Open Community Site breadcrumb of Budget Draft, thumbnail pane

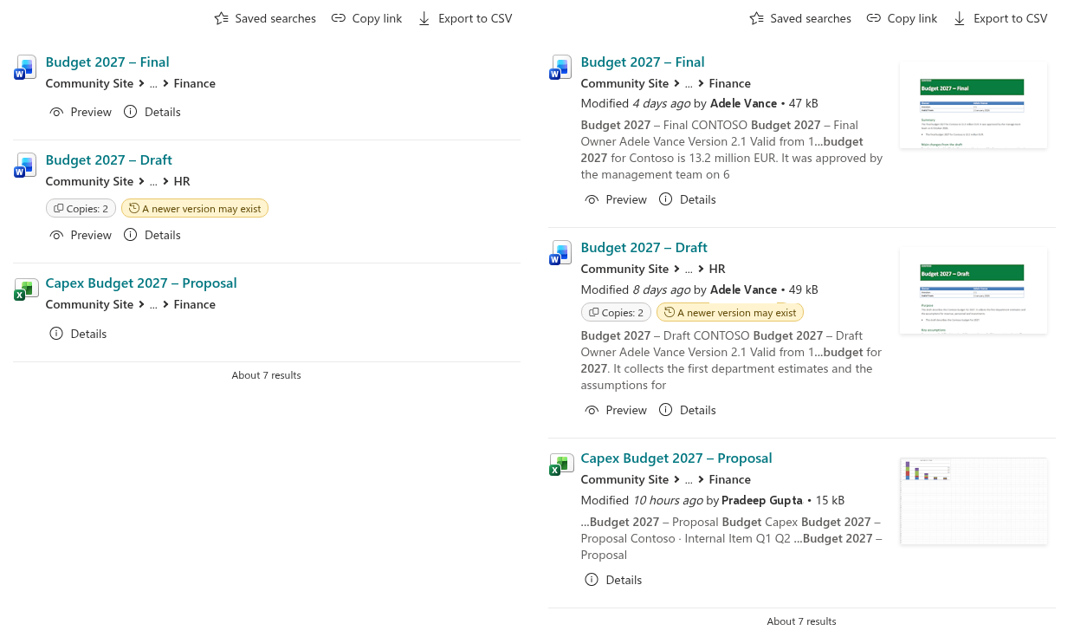(625, 269)
